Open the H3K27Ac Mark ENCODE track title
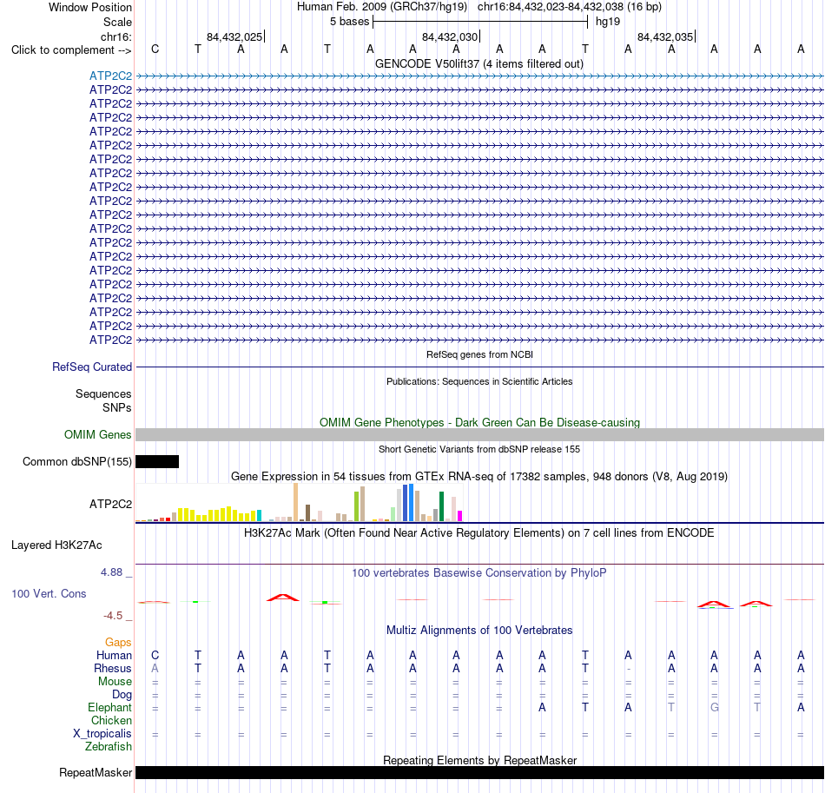Viewport: 825px width, 793px height. [x=479, y=533]
